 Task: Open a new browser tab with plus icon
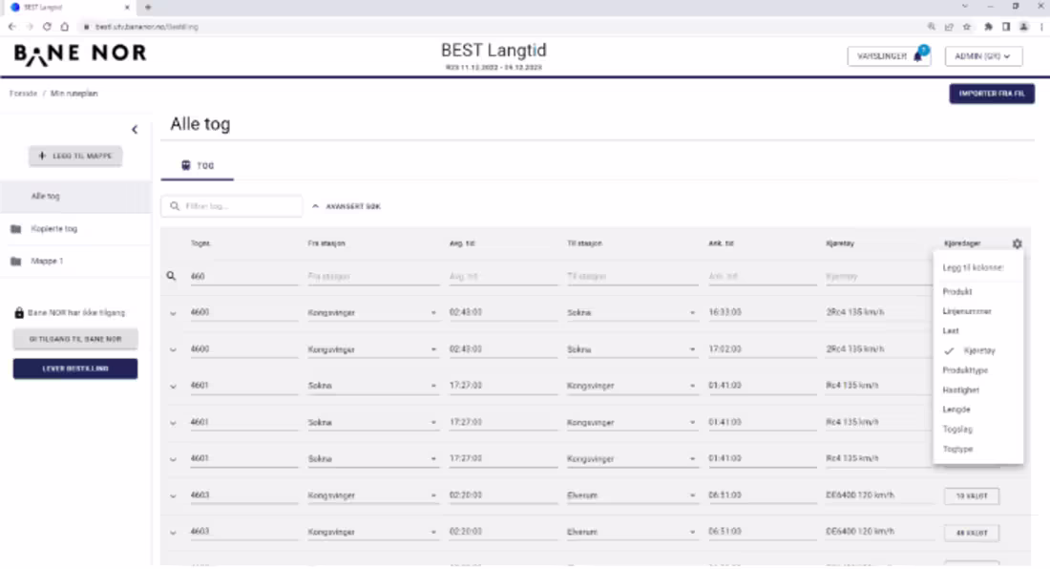148,8
